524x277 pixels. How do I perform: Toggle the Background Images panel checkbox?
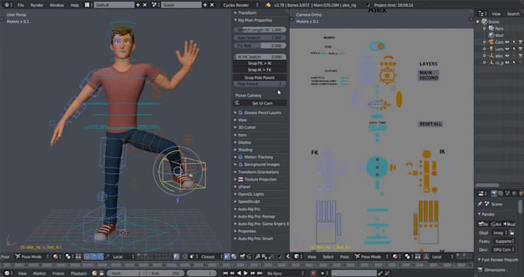[240, 165]
